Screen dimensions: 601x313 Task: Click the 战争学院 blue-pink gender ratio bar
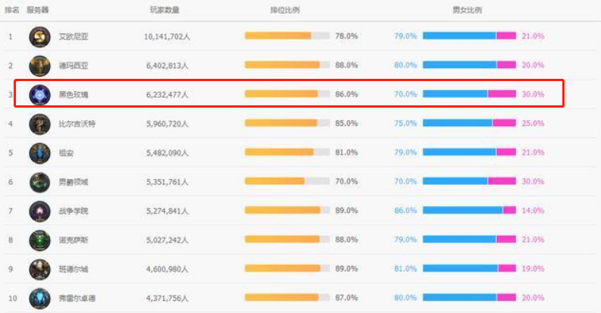pos(469,211)
